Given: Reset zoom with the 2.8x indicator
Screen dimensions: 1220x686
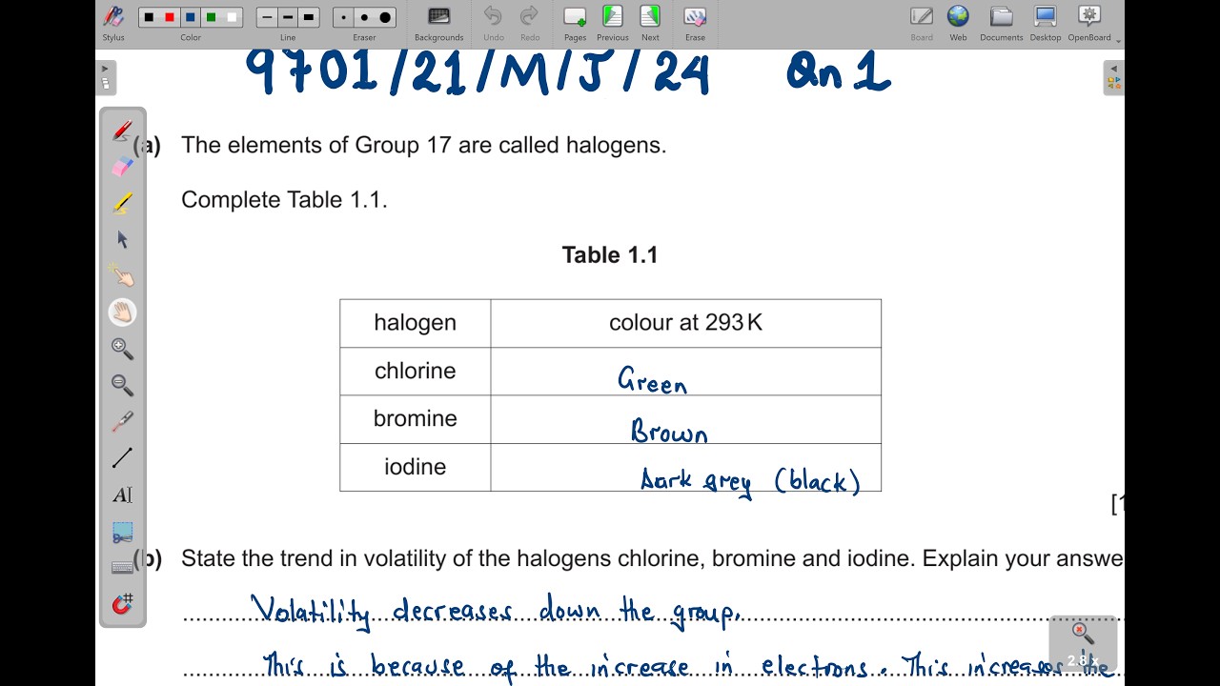Looking at the screenshot, I should click(x=1082, y=645).
